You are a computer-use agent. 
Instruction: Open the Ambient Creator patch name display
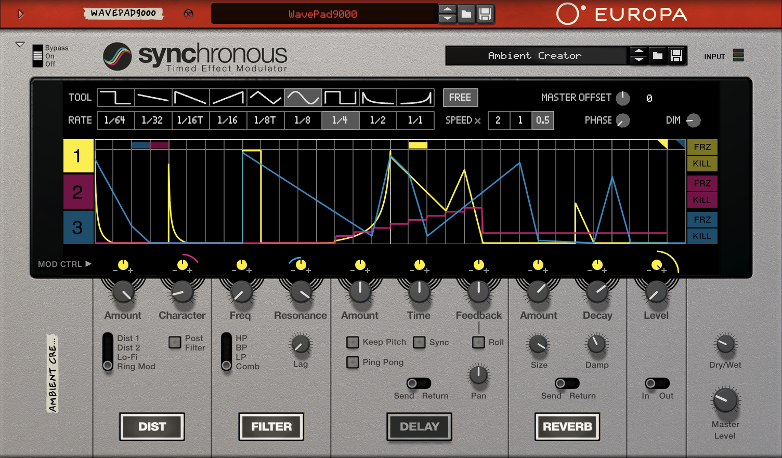tap(536, 56)
